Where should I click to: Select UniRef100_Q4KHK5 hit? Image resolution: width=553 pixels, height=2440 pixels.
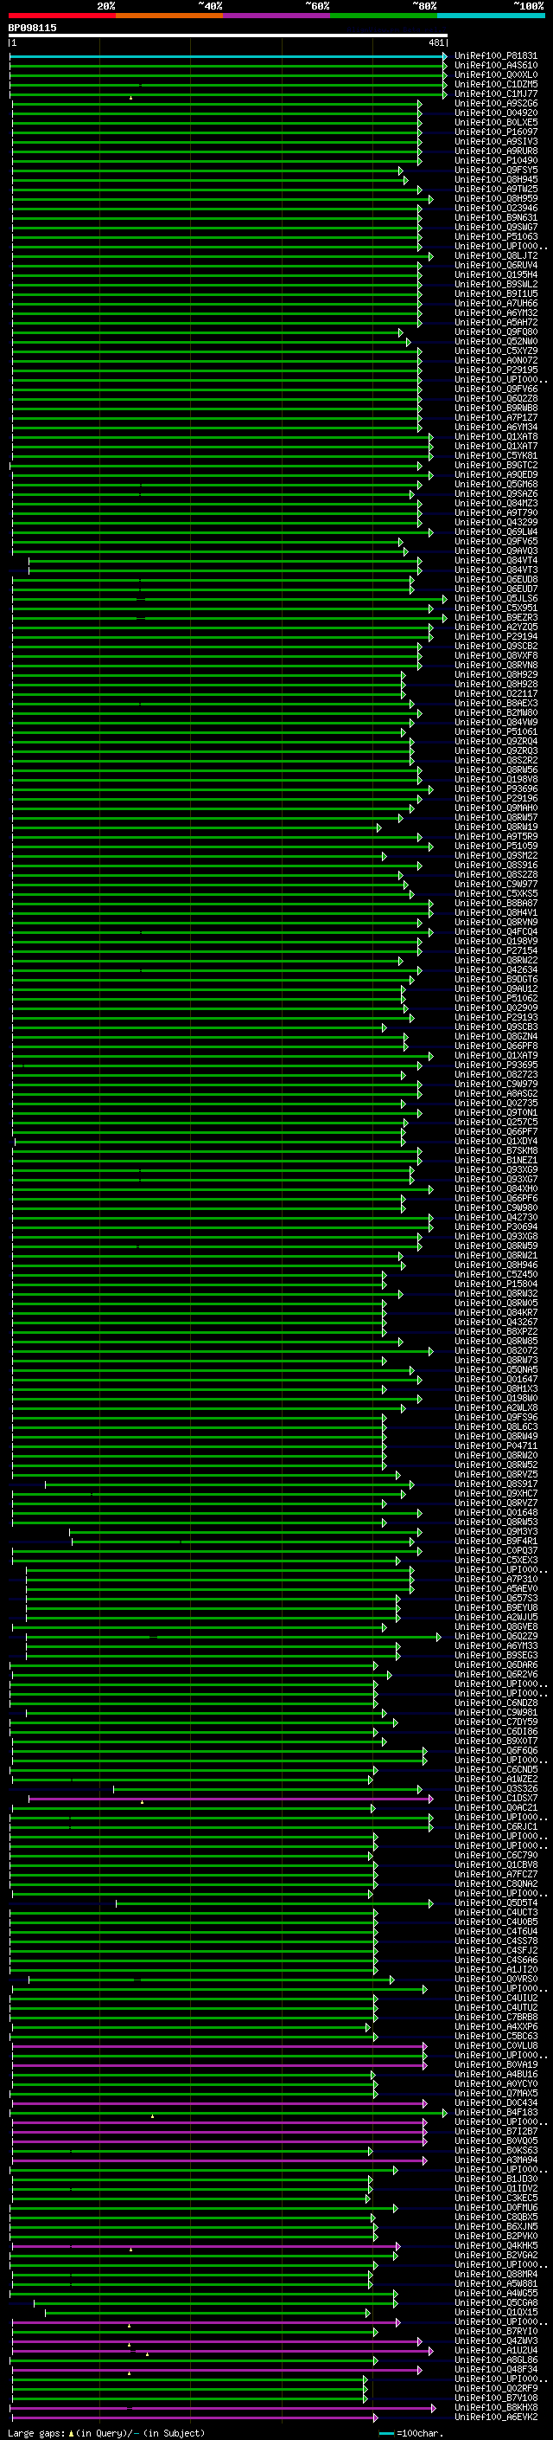496,2246
